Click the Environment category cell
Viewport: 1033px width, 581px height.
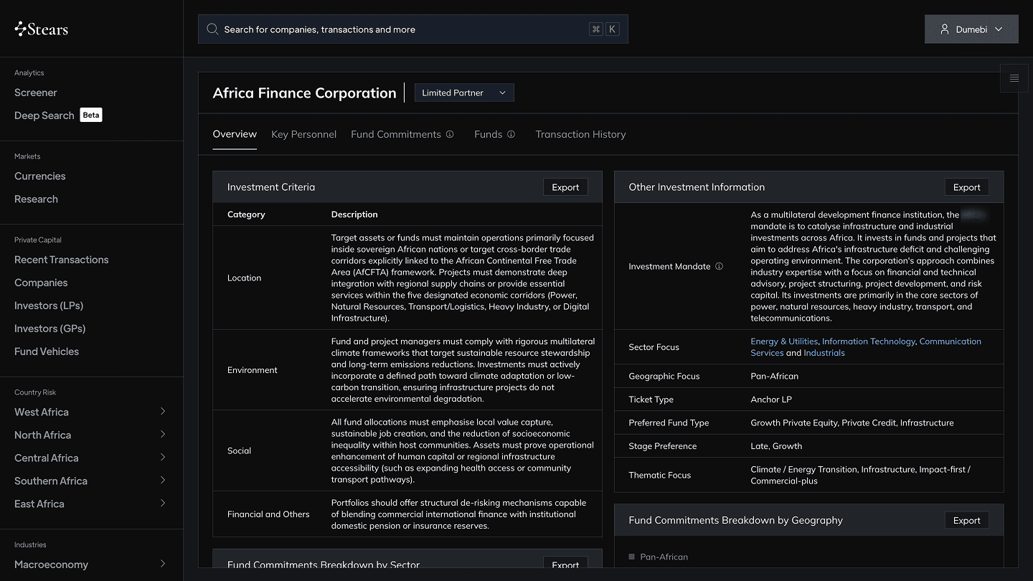(x=253, y=370)
